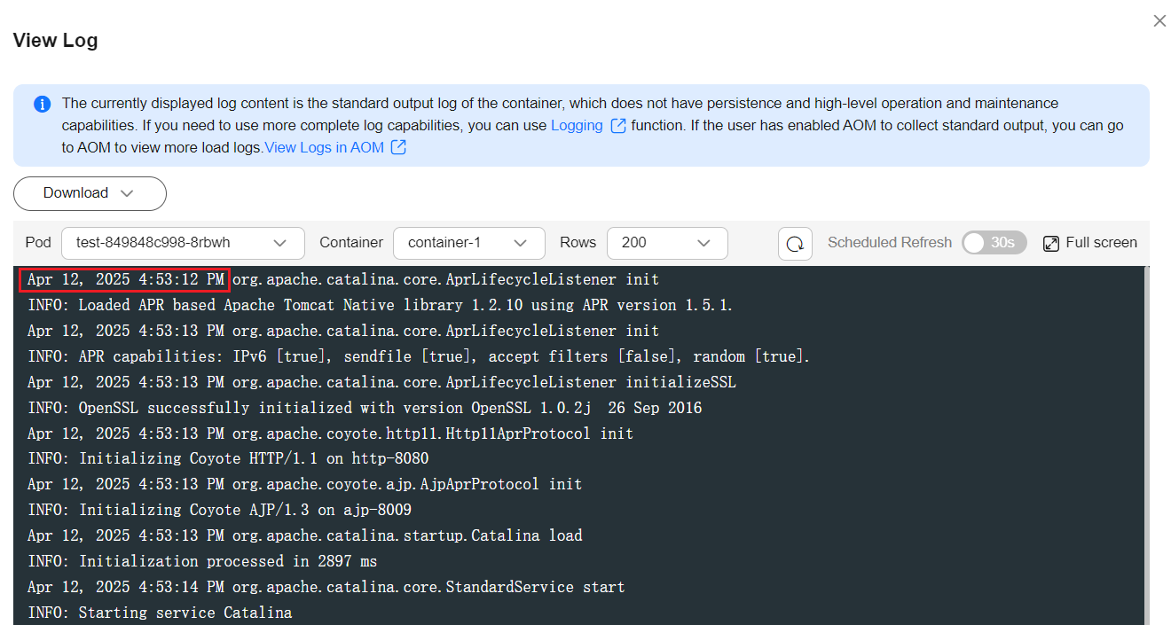Open the Download dropdown button
Image resolution: width=1171 pixels, height=625 pixels.
point(90,193)
